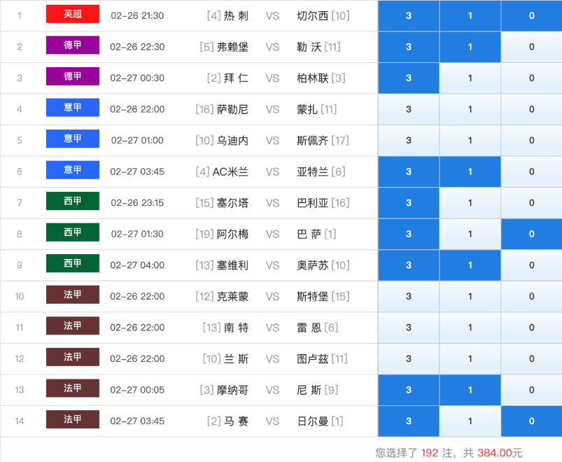
Task: Deselect result 0 for 马赛 vs 日尔曼
Action: pos(531,421)
